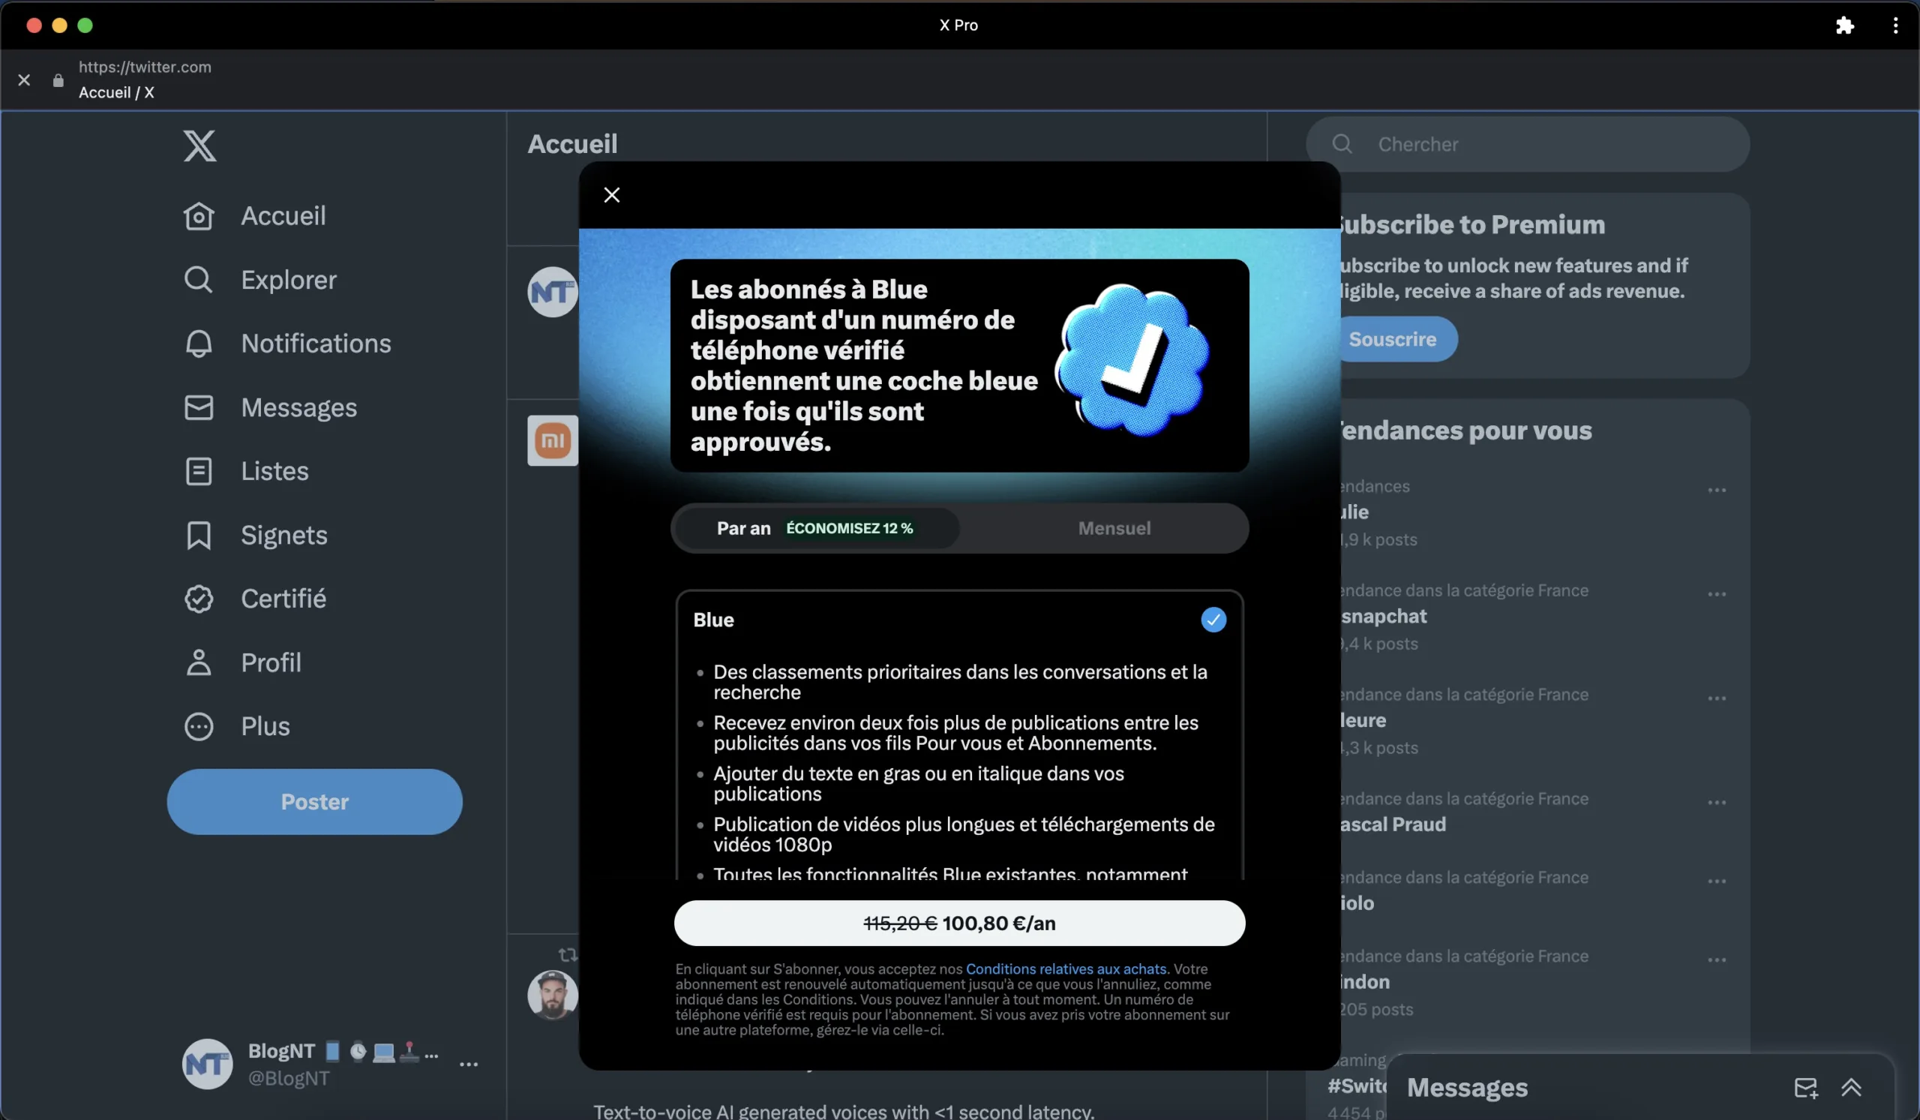Click the Blue plan title text

tap(713, 620)
